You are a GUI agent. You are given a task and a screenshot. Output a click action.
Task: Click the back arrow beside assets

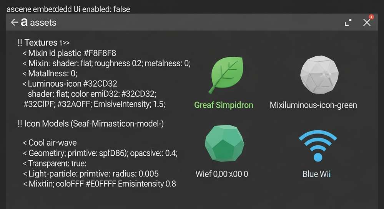pos(14,23)
